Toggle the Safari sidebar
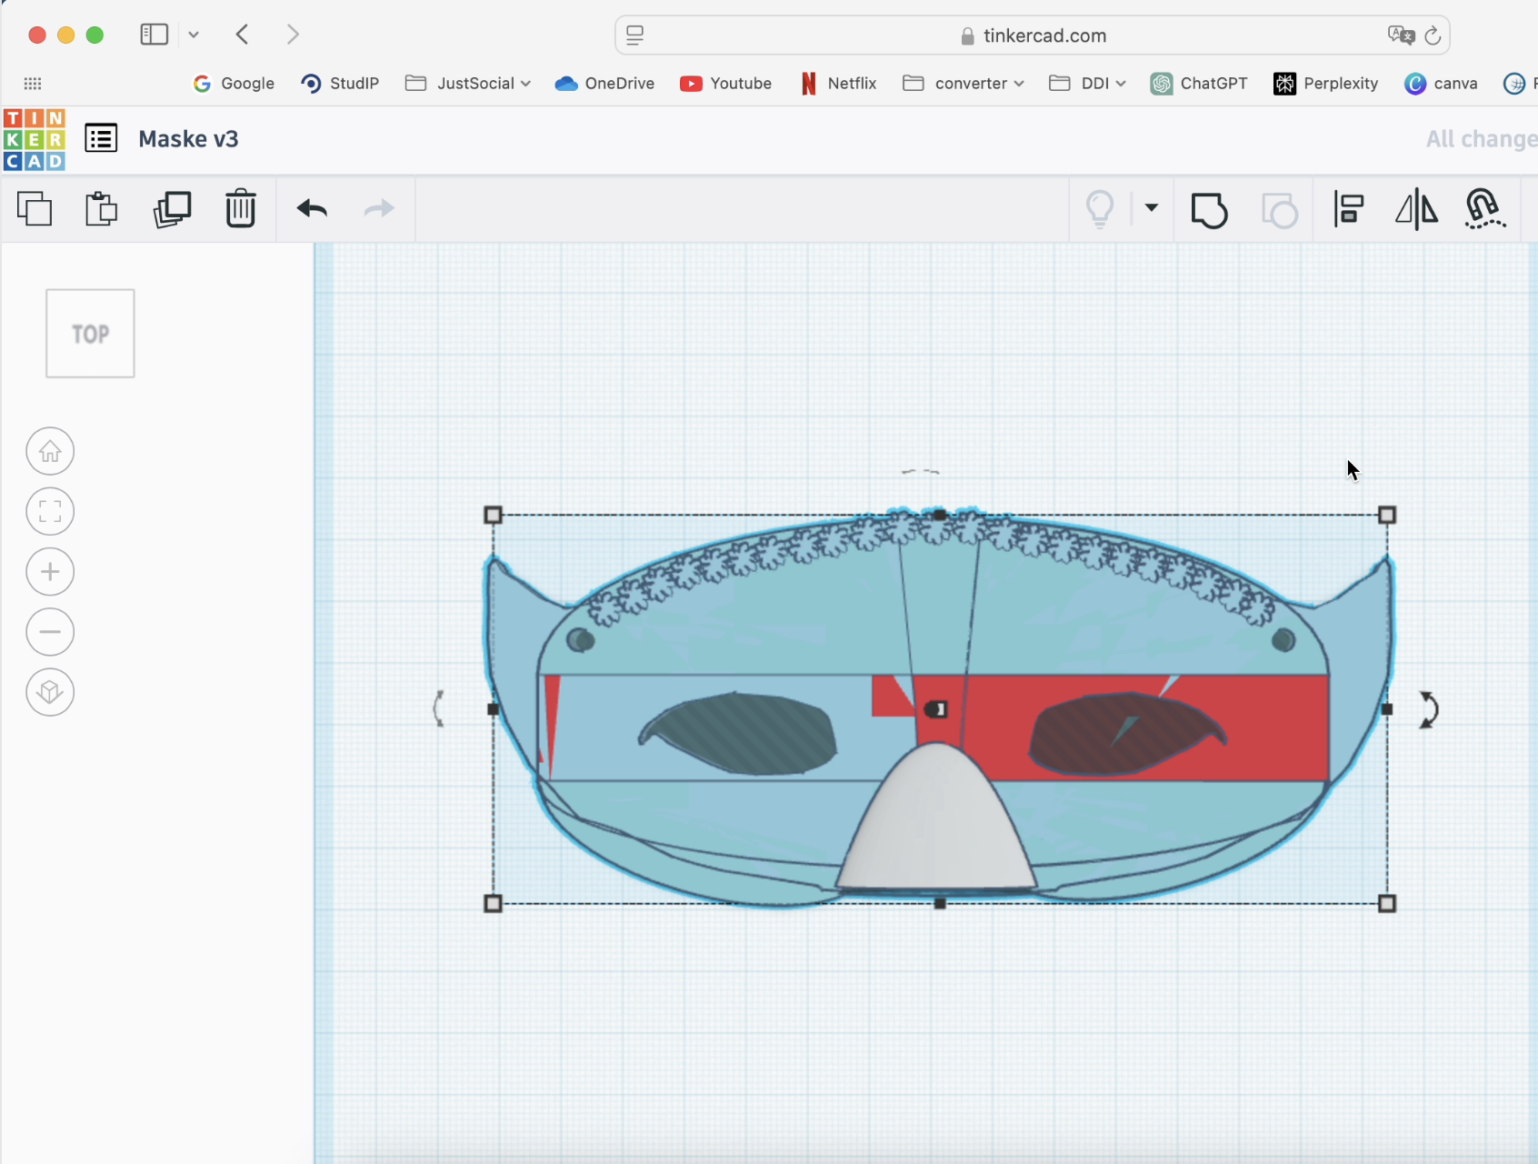Screen dimensions: 1538x1164 (154, 35)
